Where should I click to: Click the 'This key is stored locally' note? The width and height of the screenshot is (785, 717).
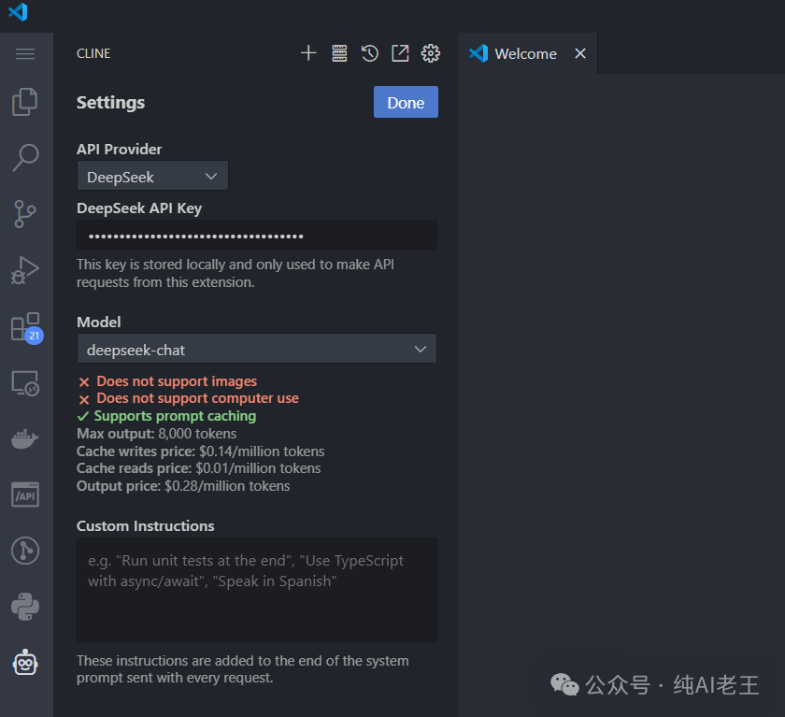[235, 273]
